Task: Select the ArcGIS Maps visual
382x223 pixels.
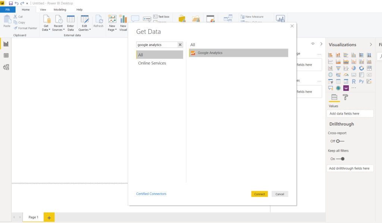Action: [338, 88]
